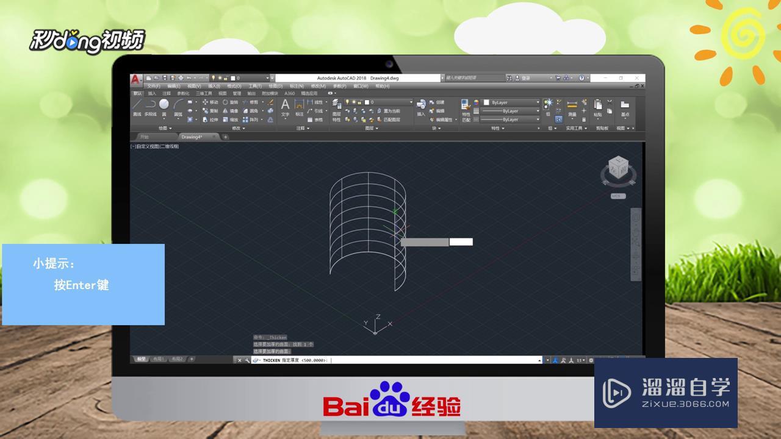This screenshot has width=781, height=439.
Task: Select the Text (文字) annotation tool
Action: (x=285, y=107)
